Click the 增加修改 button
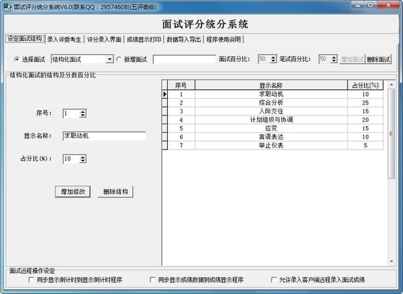Viewport: 403px width, 294px height. pos(72,191)
